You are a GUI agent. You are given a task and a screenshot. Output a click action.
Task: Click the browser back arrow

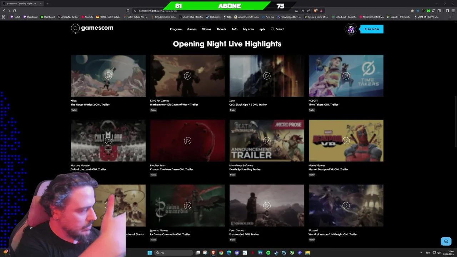click(x=4, y=11)
